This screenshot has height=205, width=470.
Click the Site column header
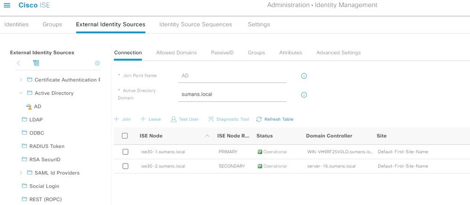(x=381, y=136)
